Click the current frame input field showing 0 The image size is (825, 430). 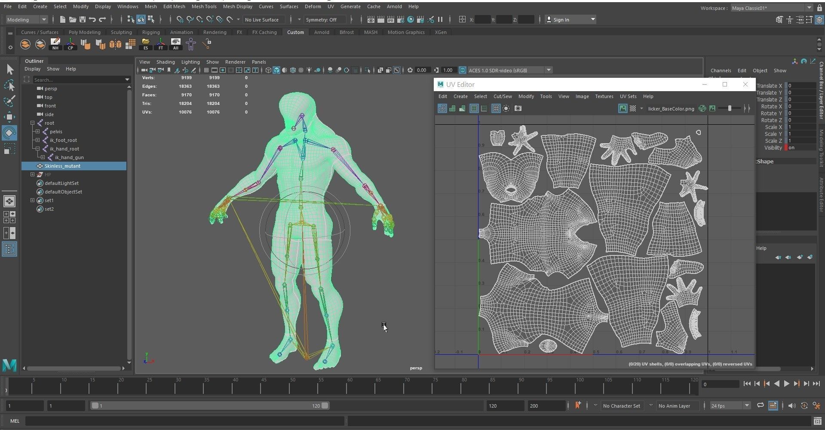pos(720,384)
